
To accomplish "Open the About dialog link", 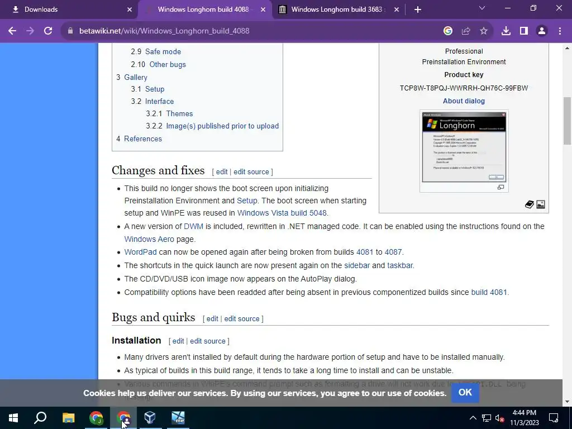I will point(464,101).
